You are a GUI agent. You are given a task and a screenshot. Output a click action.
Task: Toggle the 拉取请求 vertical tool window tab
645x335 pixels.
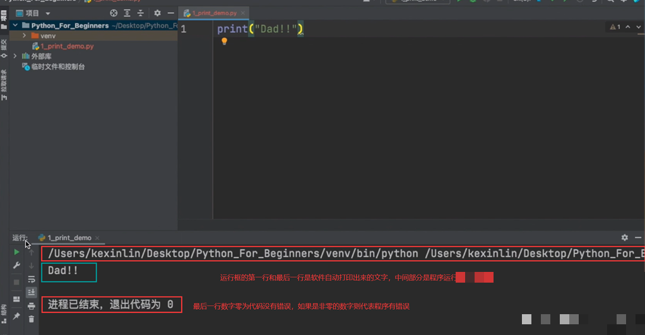tap(4, 85)
